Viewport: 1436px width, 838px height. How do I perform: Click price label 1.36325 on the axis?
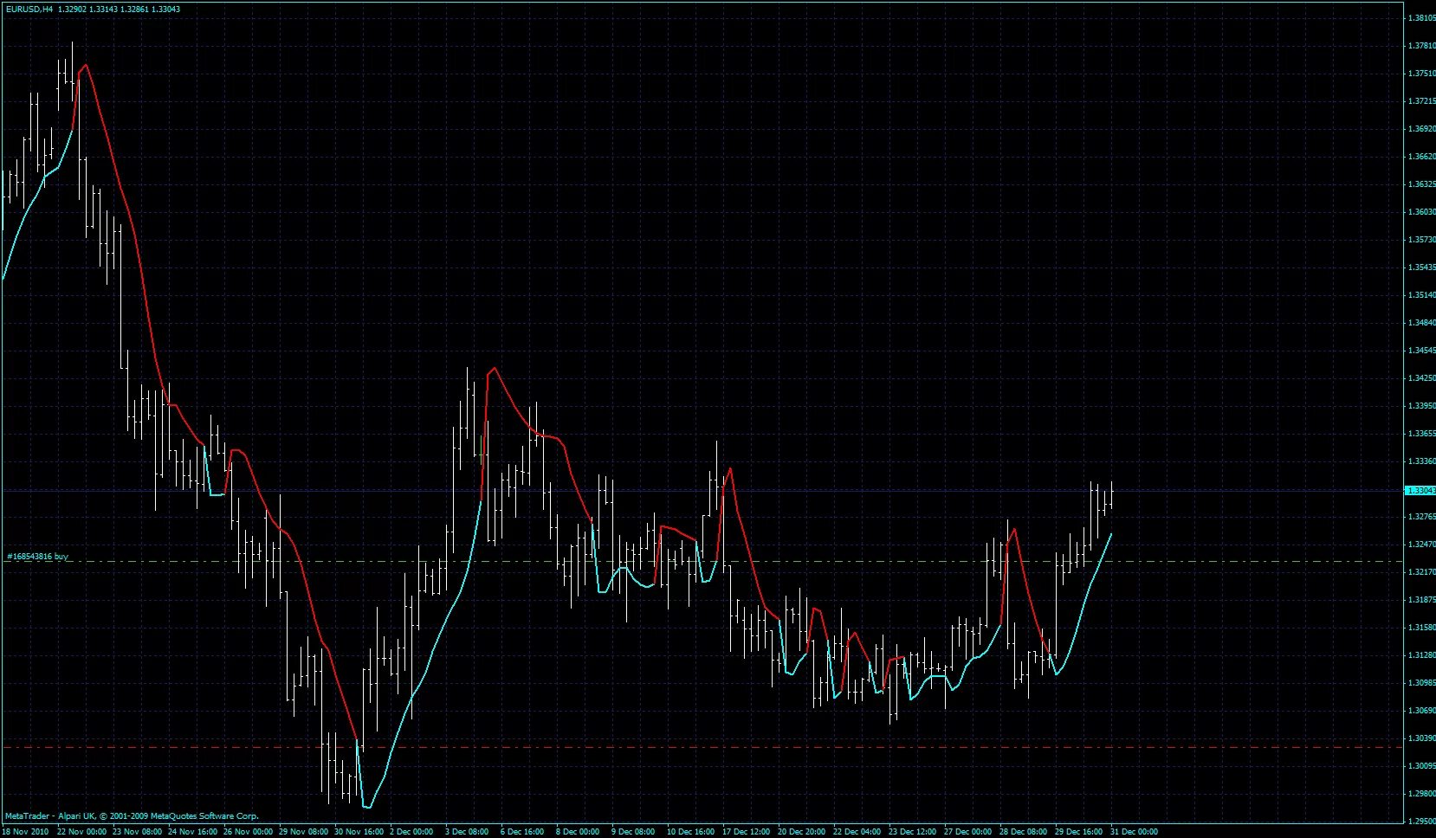pos(1421,184)
